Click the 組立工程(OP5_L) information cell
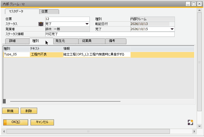Screen dimensions: 204x137 click(x=97, y=55)
